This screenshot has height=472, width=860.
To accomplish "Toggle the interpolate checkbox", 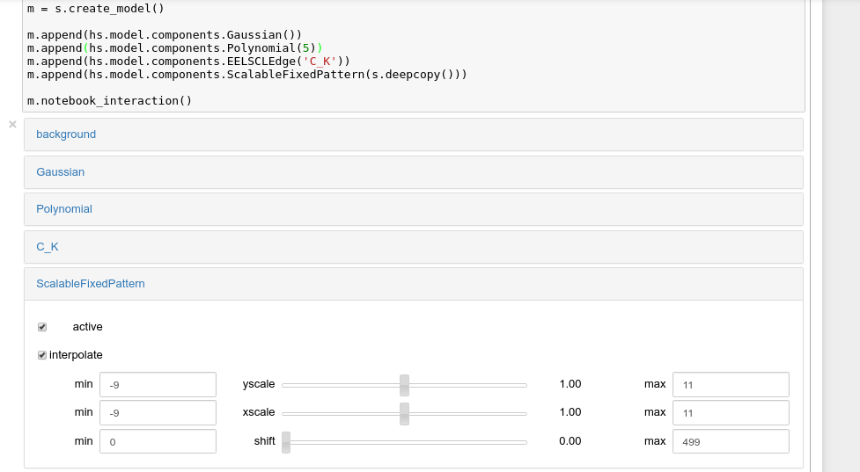I will pos(42,355).
